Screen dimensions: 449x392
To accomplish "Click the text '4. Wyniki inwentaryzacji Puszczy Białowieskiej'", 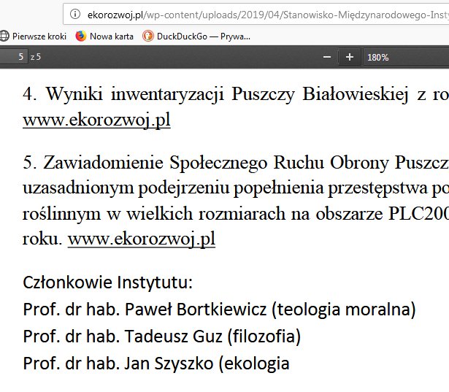I will point(215,94).
